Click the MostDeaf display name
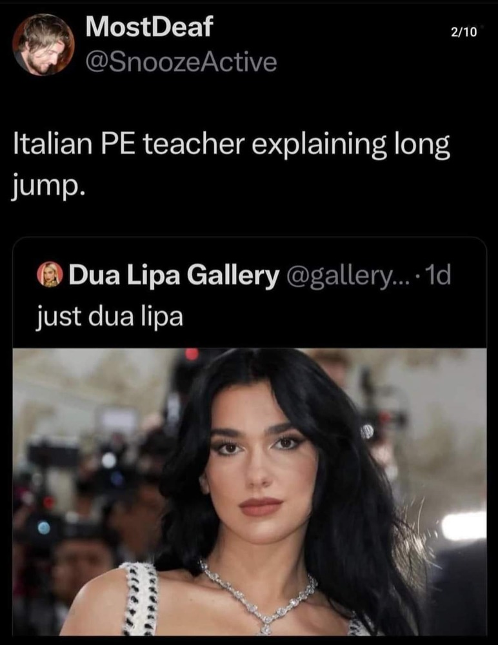This screenshot has width=498, height=645. (149, 26)
